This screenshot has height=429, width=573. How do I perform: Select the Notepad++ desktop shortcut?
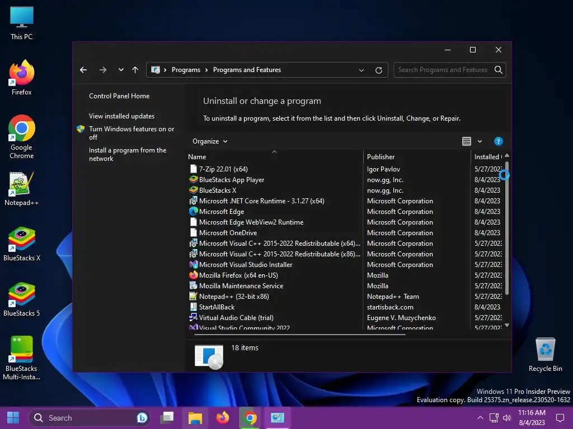(22, 189)
